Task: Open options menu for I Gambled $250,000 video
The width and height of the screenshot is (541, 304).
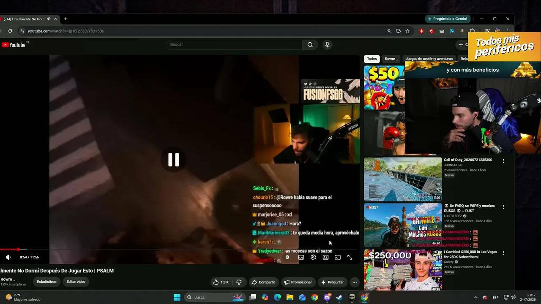Action: click(503, 253)
